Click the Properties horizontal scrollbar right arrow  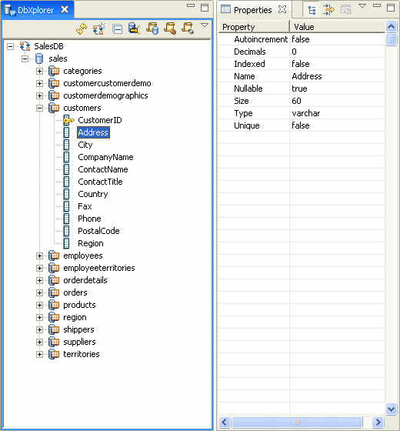[378, 422]
